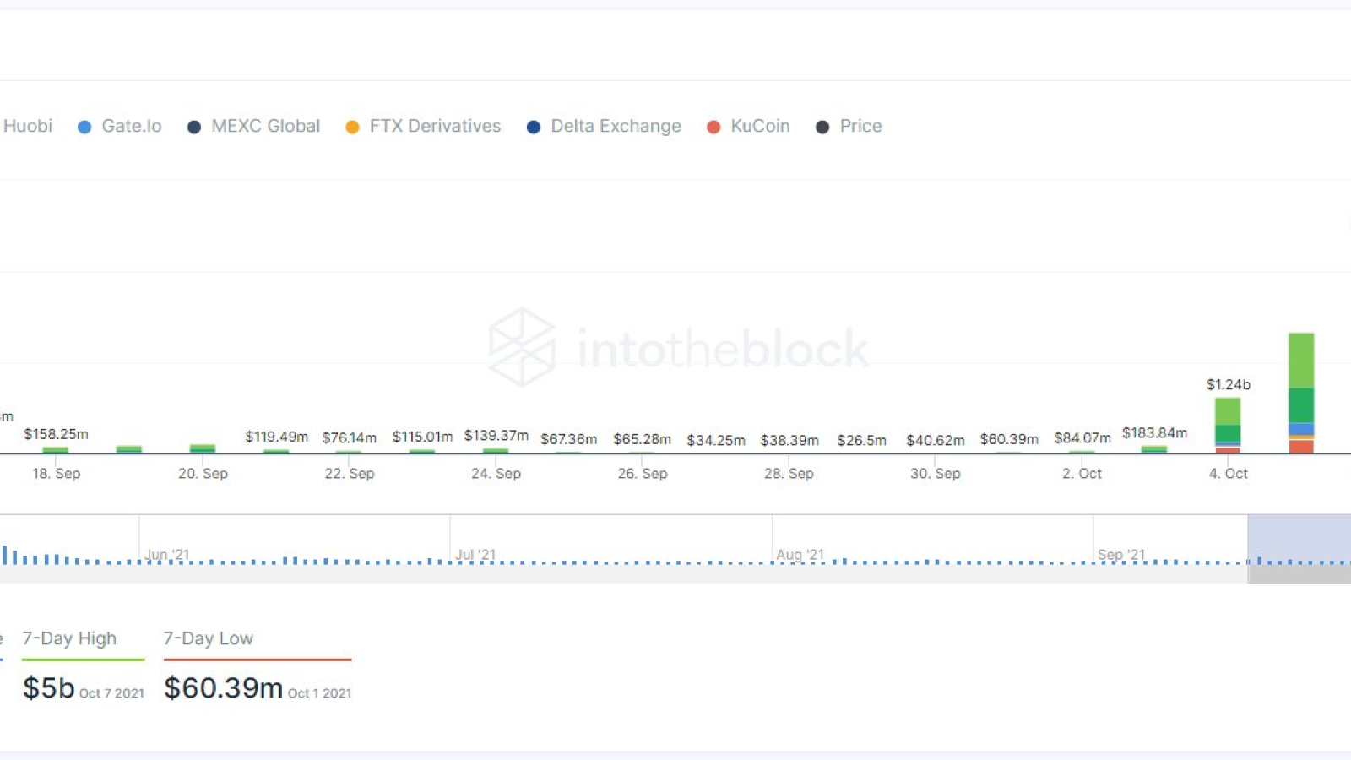Toggle the Delta Exchange legend series
The height and width of the screenshot is (760, 1351).
coord(605,126)
